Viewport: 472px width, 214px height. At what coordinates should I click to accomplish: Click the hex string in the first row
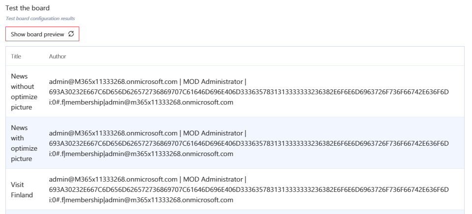(249, 92)
